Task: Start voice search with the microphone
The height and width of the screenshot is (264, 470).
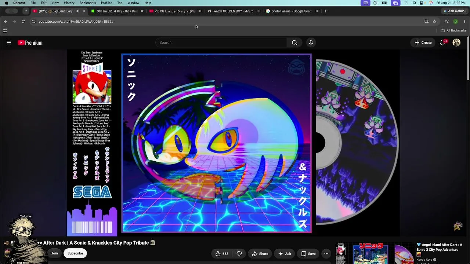Action: [x=311, y=43]
